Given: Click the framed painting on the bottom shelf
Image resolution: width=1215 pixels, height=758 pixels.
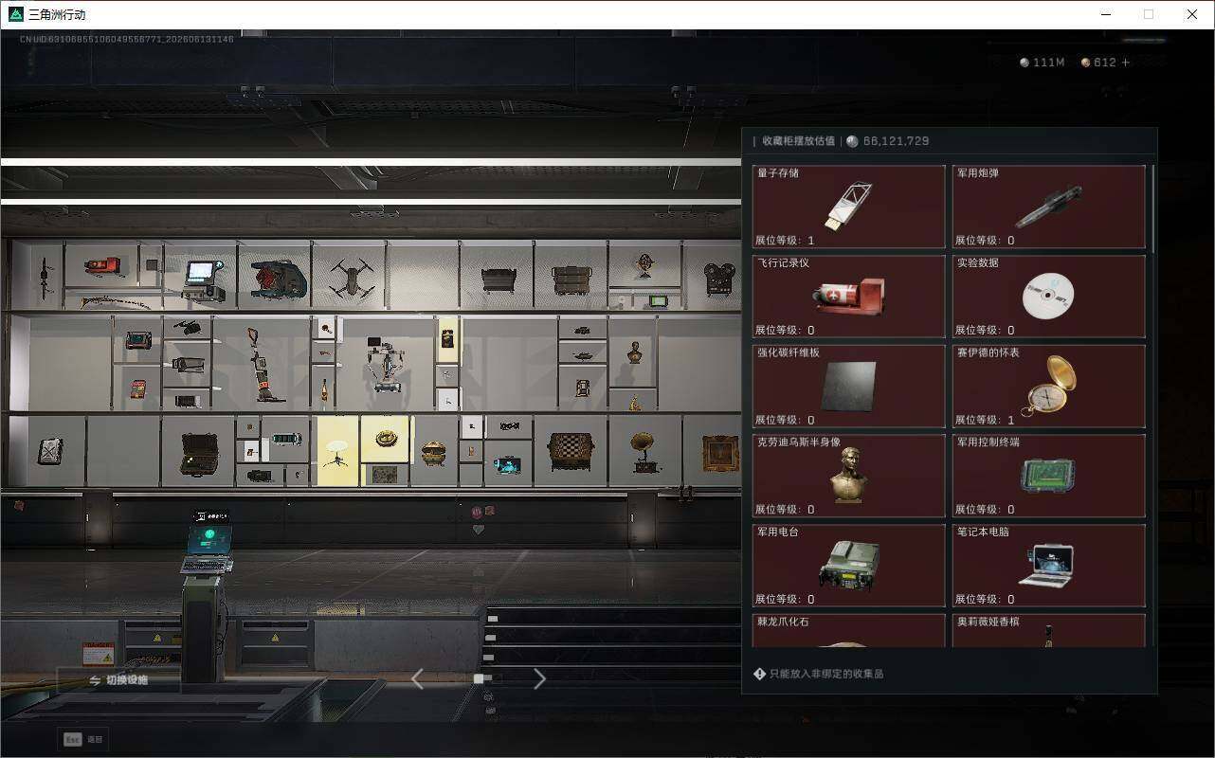Looking at the screenshot, I should [721, 453].
